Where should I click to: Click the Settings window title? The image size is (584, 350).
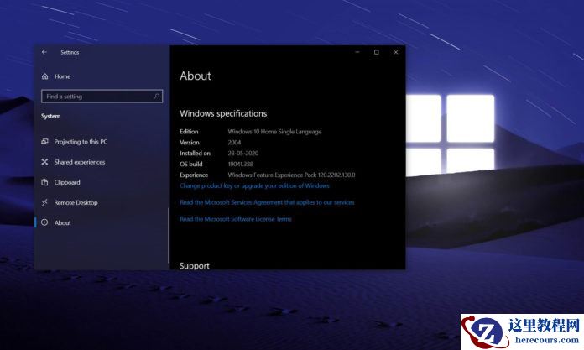coord(70,53)
